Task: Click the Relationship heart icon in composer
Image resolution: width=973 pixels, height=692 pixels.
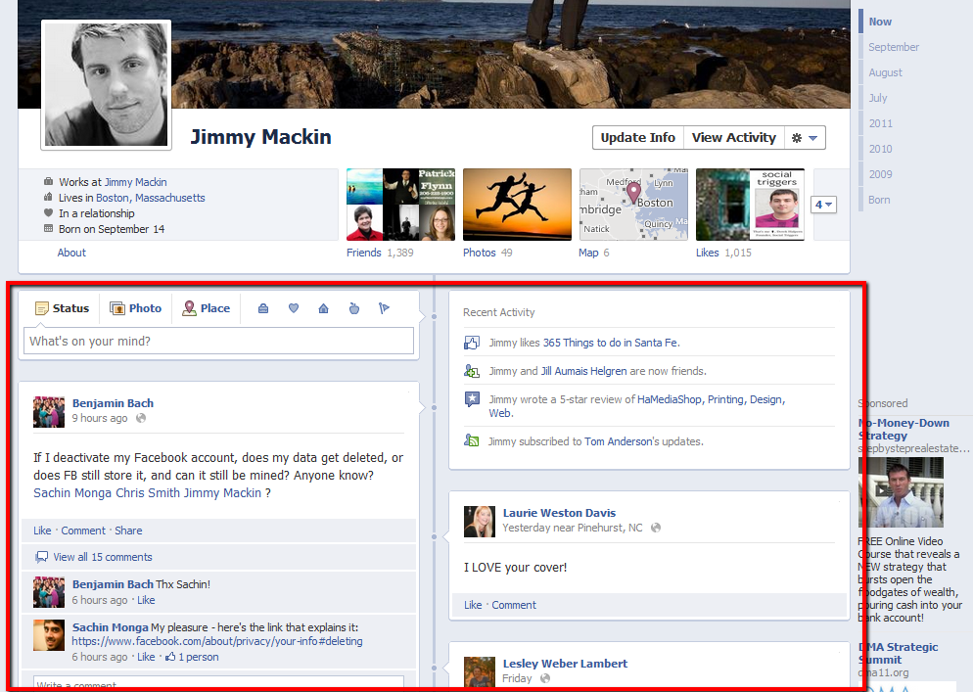Action: (x=294, y=308)
